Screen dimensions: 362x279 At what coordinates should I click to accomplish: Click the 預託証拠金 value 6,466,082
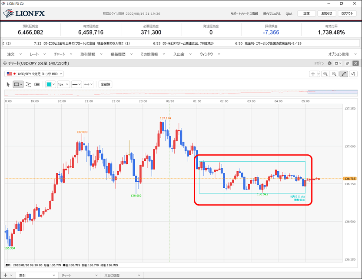30,32
